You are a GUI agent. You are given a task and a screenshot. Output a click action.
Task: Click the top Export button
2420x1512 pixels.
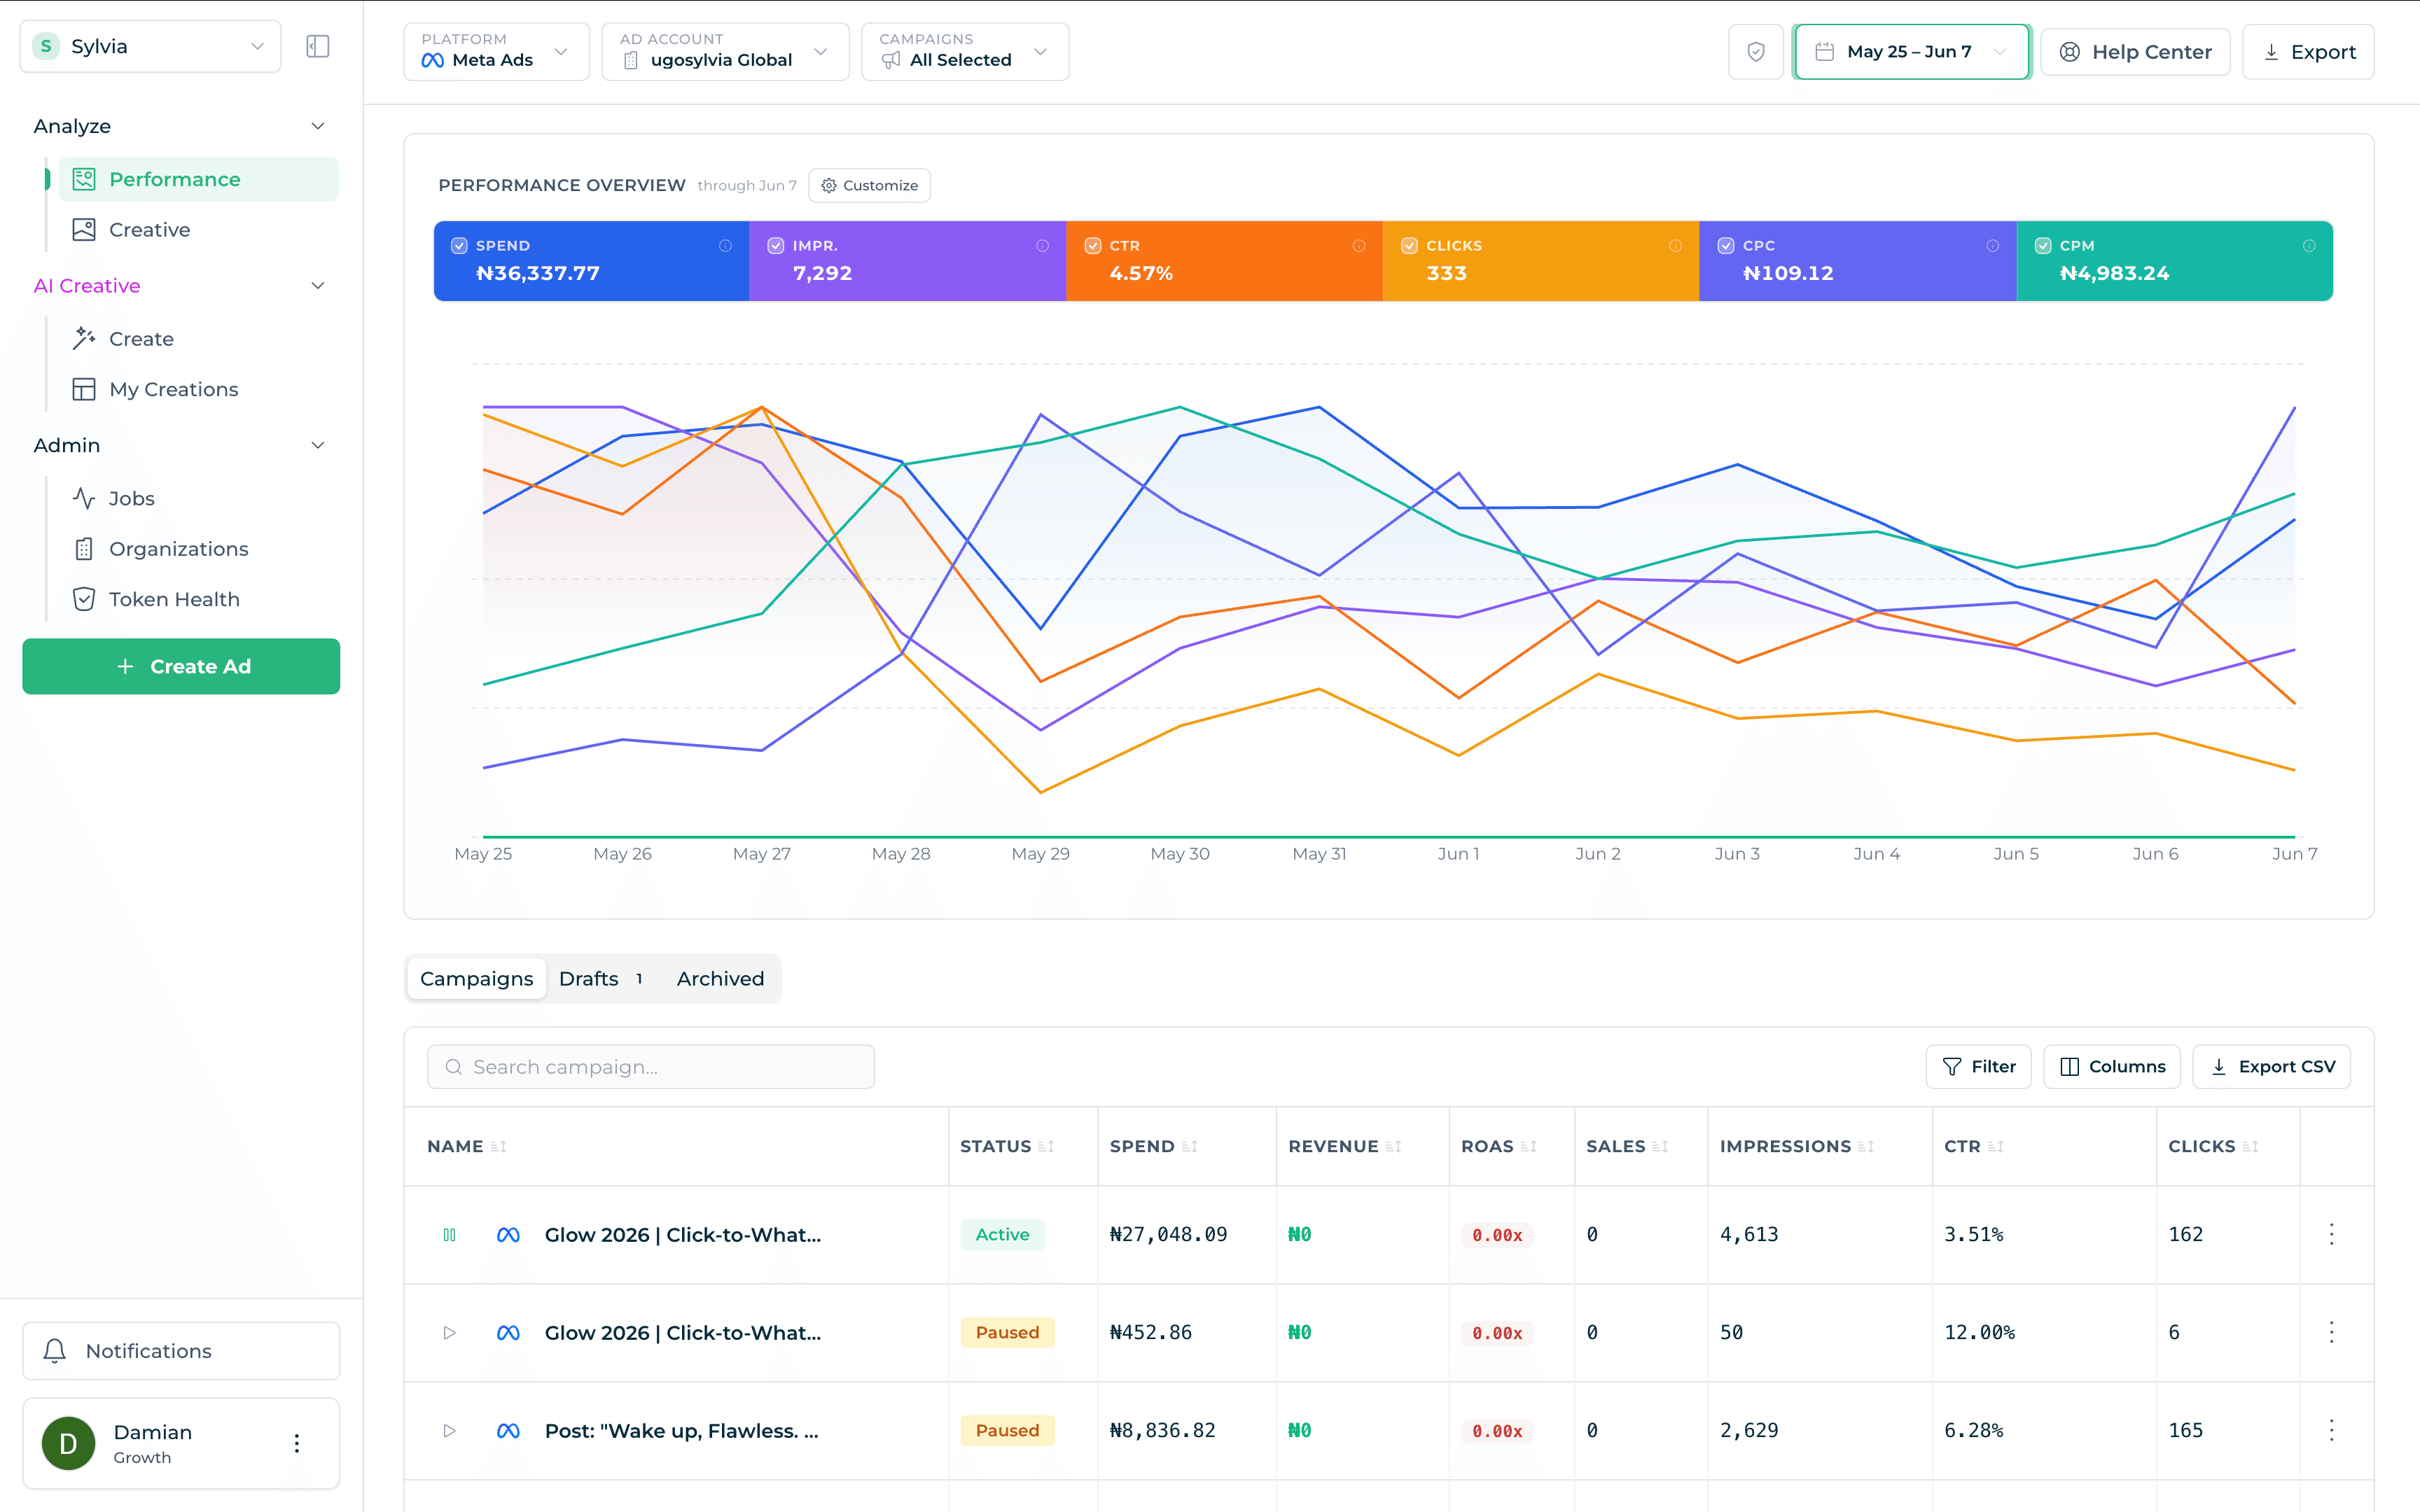click(2308, 52)
